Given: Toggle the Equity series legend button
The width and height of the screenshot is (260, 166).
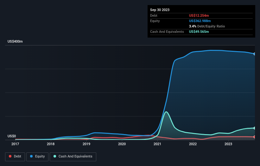Looking at the screenshot, I should tap(37, 157).
